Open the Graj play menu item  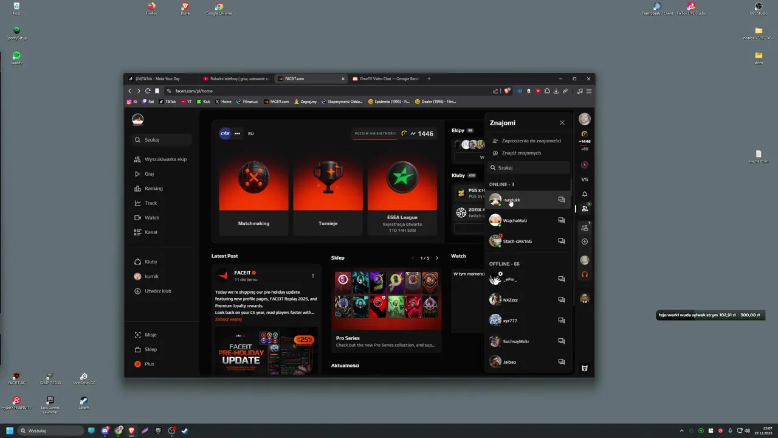(145, 174)
